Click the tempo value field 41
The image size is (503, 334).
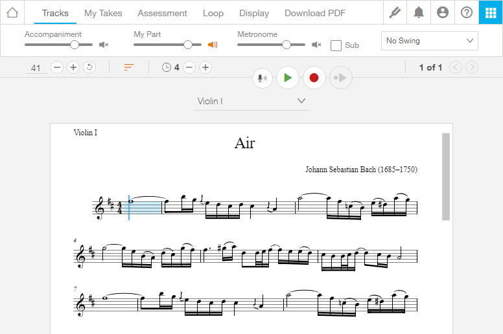(36, 68)
